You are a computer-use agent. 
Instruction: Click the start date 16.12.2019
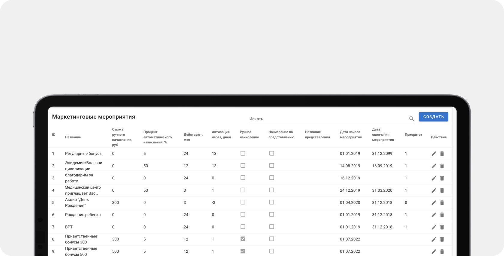pos(350,178)
